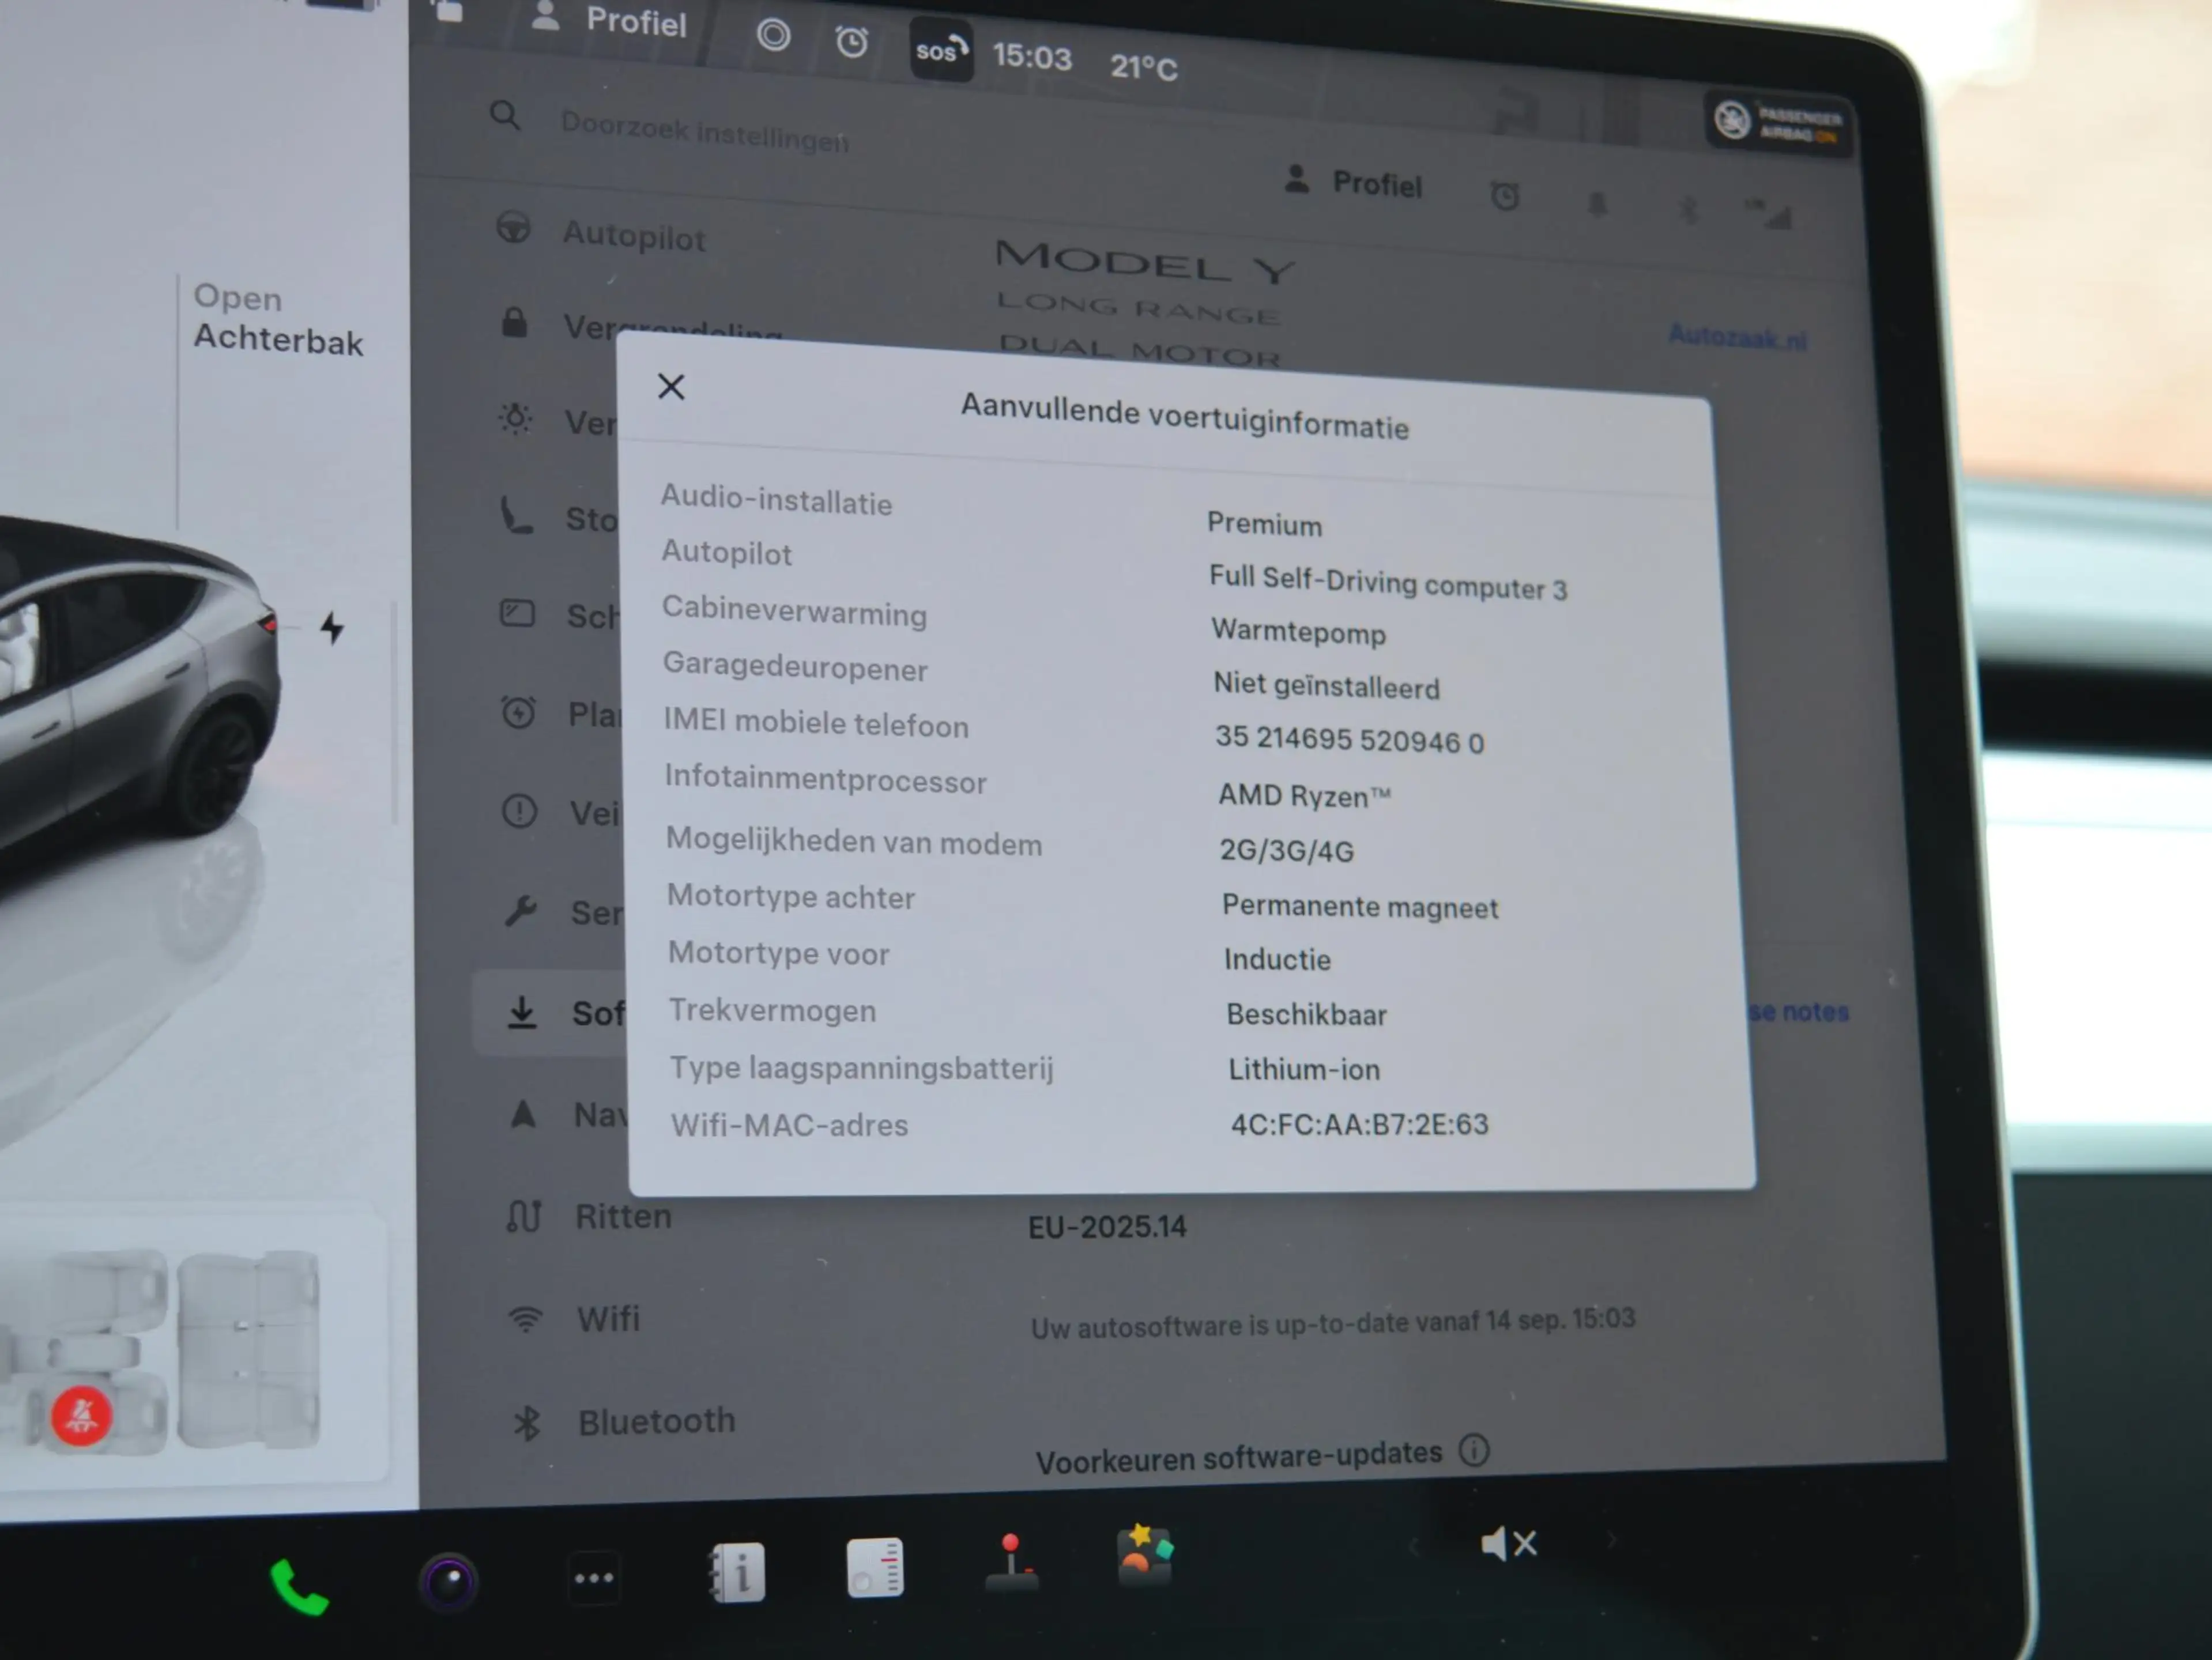Open the Ritten trips menu
The width and height of the screenshot is (2212, 1660).
[590, 1216]
